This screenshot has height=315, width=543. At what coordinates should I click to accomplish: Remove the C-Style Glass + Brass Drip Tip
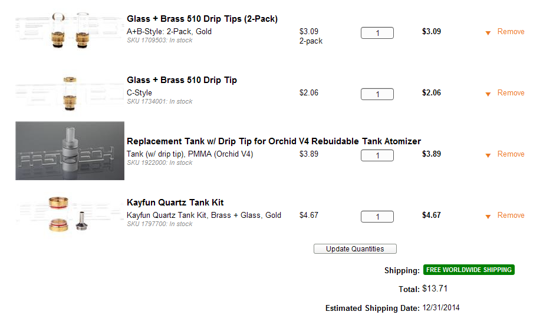pyautogui.click(x=511, y=93)
